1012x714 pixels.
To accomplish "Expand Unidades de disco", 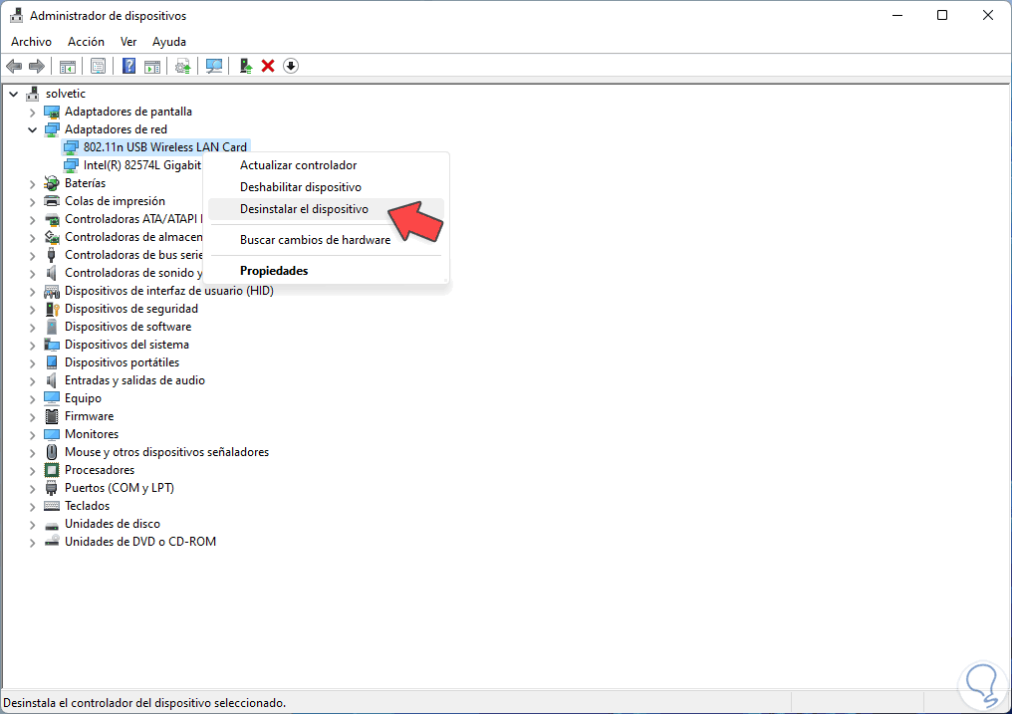I will tap(32, 525).
